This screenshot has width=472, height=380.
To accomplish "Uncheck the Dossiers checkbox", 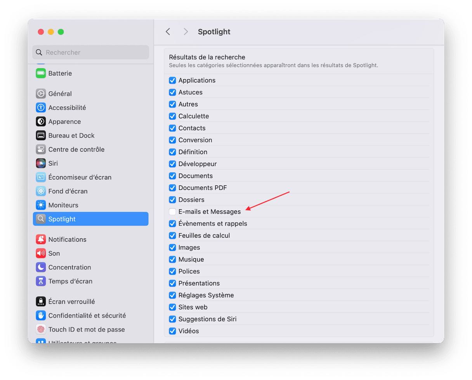I will (173, 200).
